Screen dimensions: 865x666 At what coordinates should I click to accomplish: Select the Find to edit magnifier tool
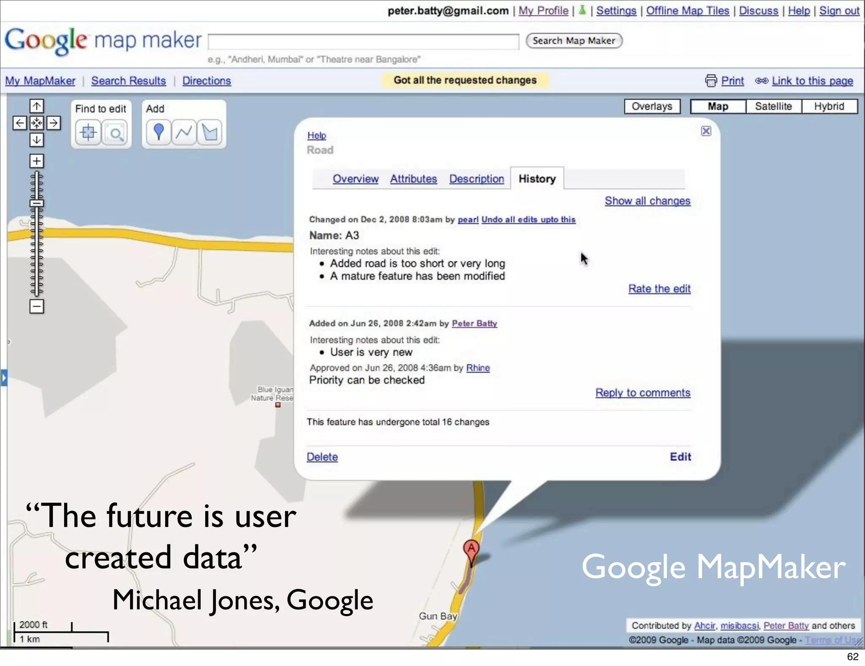(x=115, y=133)
